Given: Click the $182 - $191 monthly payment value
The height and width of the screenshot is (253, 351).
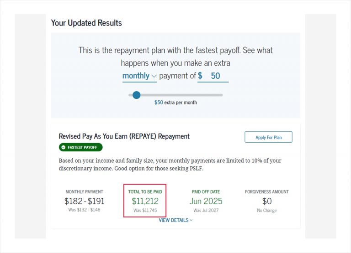Looking at the screenshot, I should coord(84,201).
